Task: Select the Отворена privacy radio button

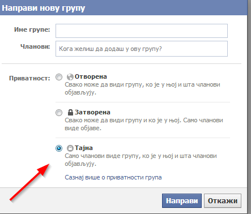Action: pyautogui.click(x=59, y=77)
